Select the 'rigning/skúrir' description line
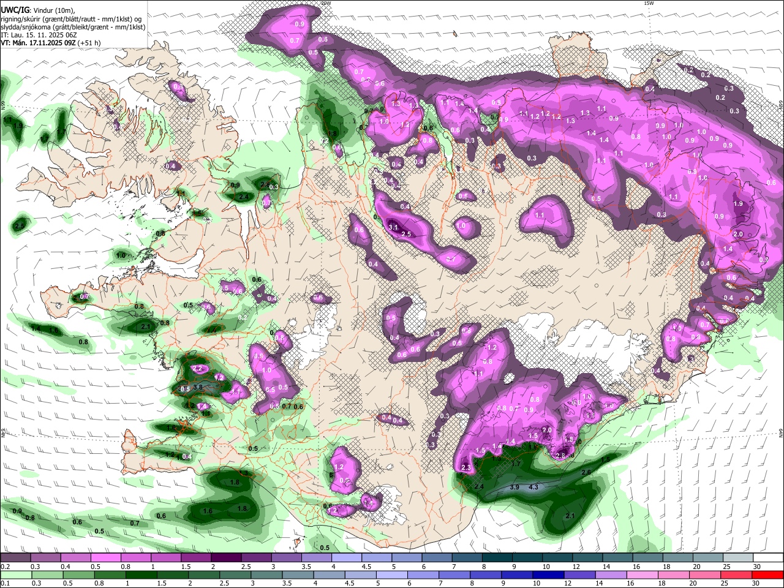The width and height of the screenshot is (784, 588). pyautogui.click(x=71, y=18)
